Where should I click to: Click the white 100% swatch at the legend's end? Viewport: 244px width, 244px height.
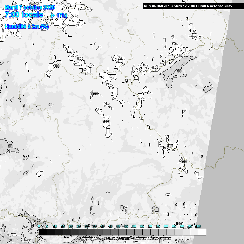[202, 232]
